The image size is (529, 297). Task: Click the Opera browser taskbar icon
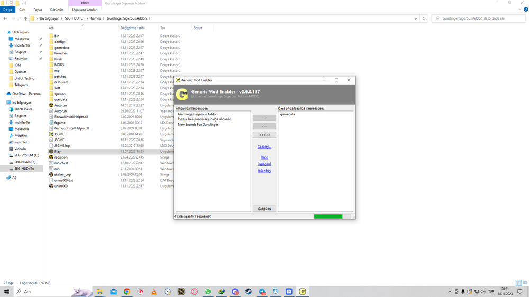click(195, 292)
